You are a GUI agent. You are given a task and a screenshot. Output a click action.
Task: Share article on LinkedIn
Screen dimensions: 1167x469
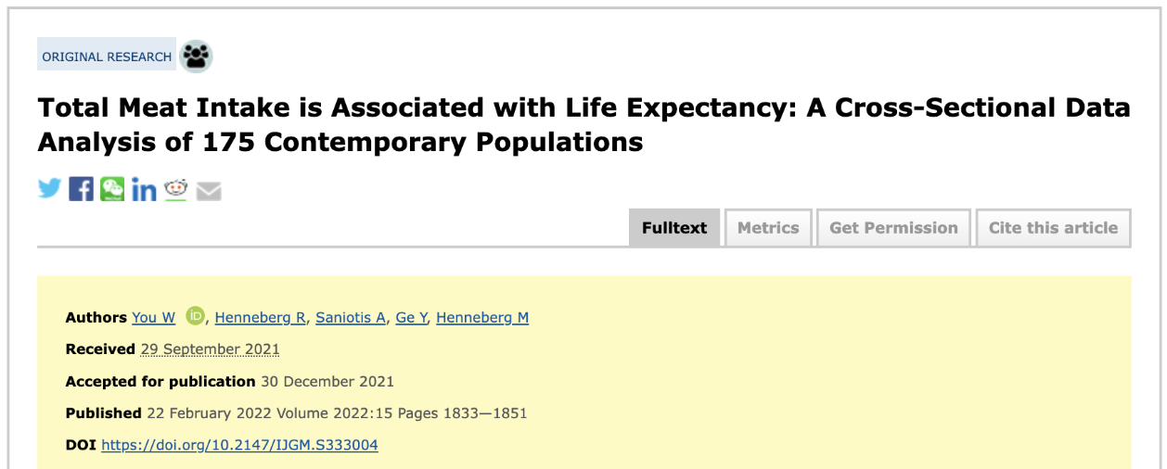144,189
